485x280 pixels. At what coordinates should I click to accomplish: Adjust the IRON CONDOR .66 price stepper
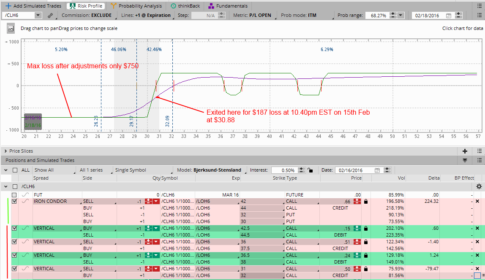(x=357, y=201)
